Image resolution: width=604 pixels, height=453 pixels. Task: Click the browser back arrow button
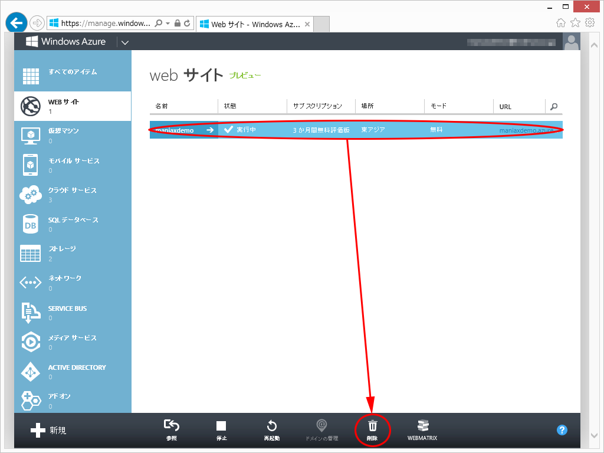(17, 23)
